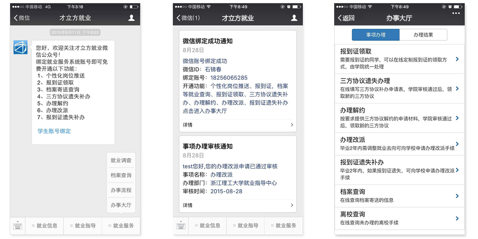Select 办事大厅 from popup menu
478x239 pixels.
[121, 205]
